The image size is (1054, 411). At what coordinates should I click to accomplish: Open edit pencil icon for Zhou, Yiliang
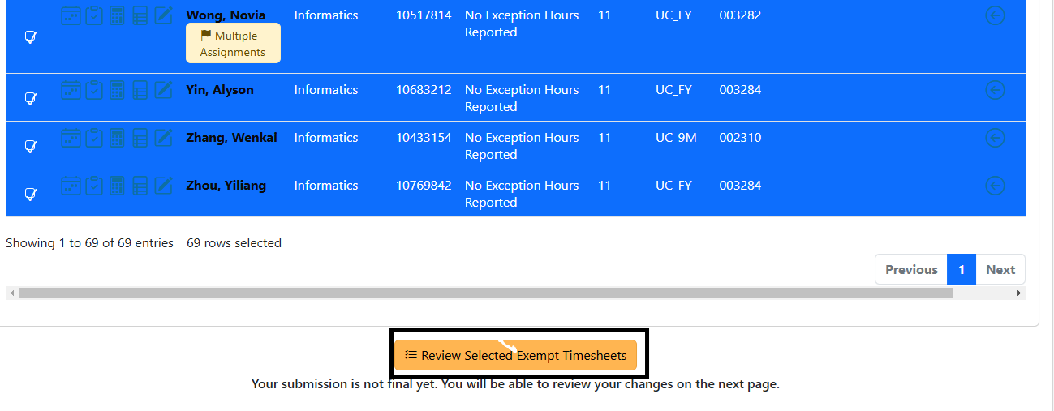(163, 186)
